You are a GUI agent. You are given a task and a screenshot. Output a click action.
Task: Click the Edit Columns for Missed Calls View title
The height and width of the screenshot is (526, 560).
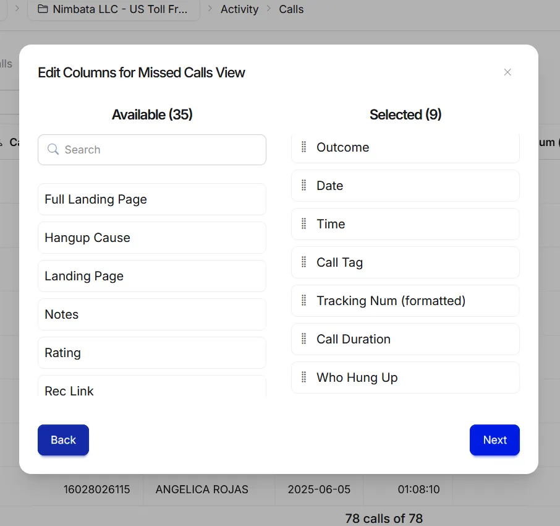pos(142,72)
